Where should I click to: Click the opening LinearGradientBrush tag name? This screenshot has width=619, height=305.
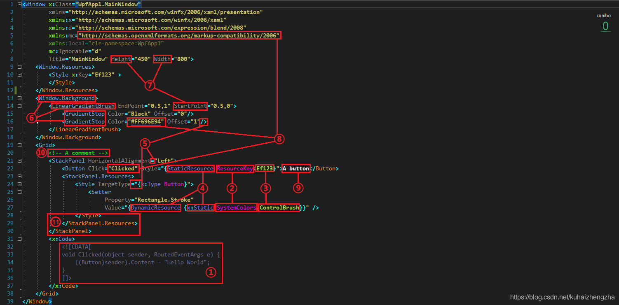tap(83, 106)
